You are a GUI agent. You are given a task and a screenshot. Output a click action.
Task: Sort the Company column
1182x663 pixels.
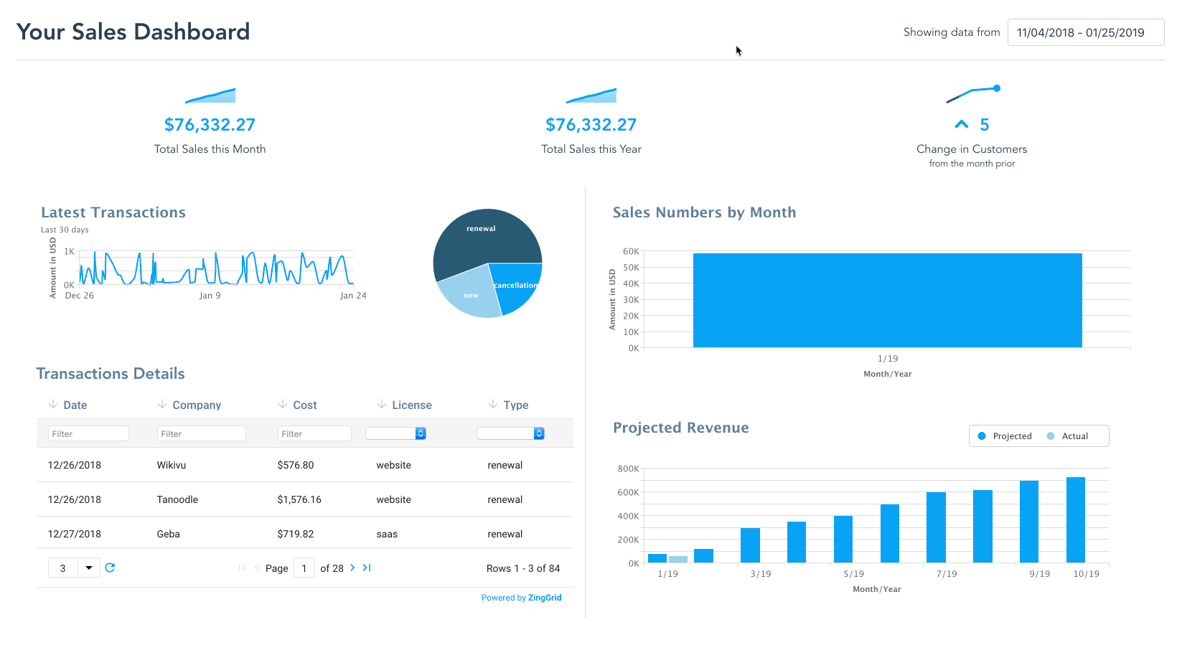[162, 404]
